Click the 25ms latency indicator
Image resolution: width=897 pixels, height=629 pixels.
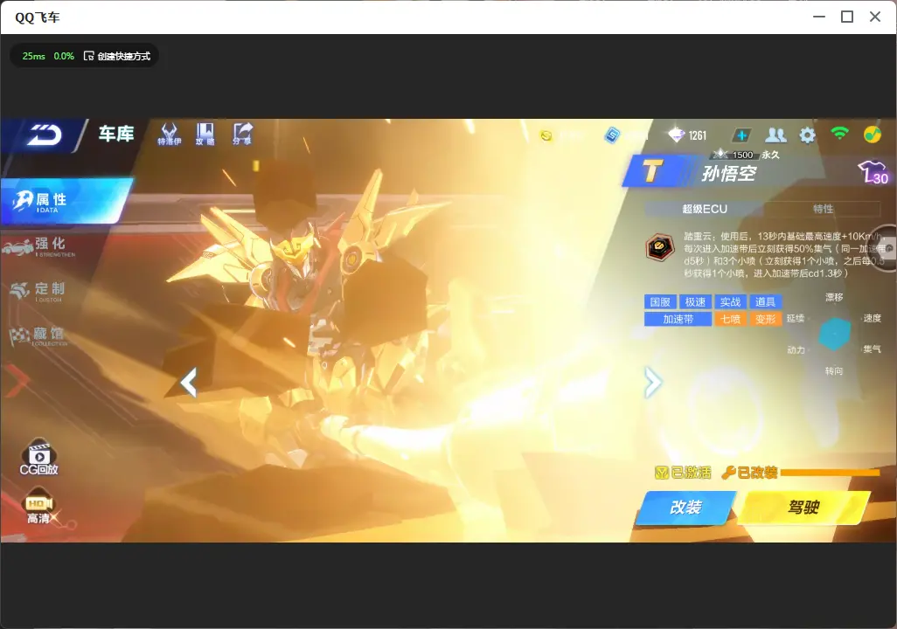click(x=34, y=56)
